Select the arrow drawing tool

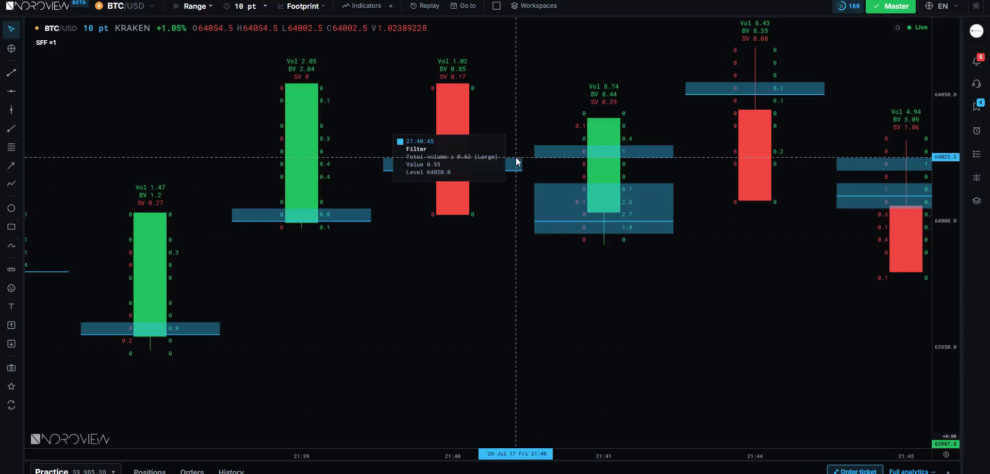[x=11, y=165]
